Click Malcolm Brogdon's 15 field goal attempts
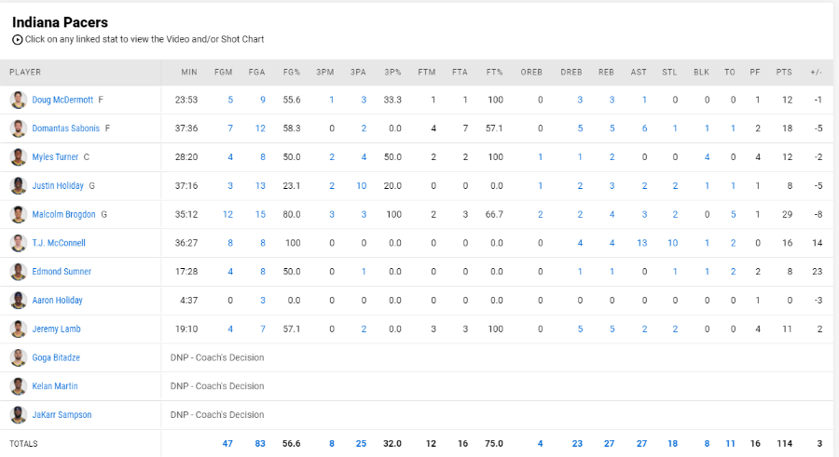 click(260, 214)
